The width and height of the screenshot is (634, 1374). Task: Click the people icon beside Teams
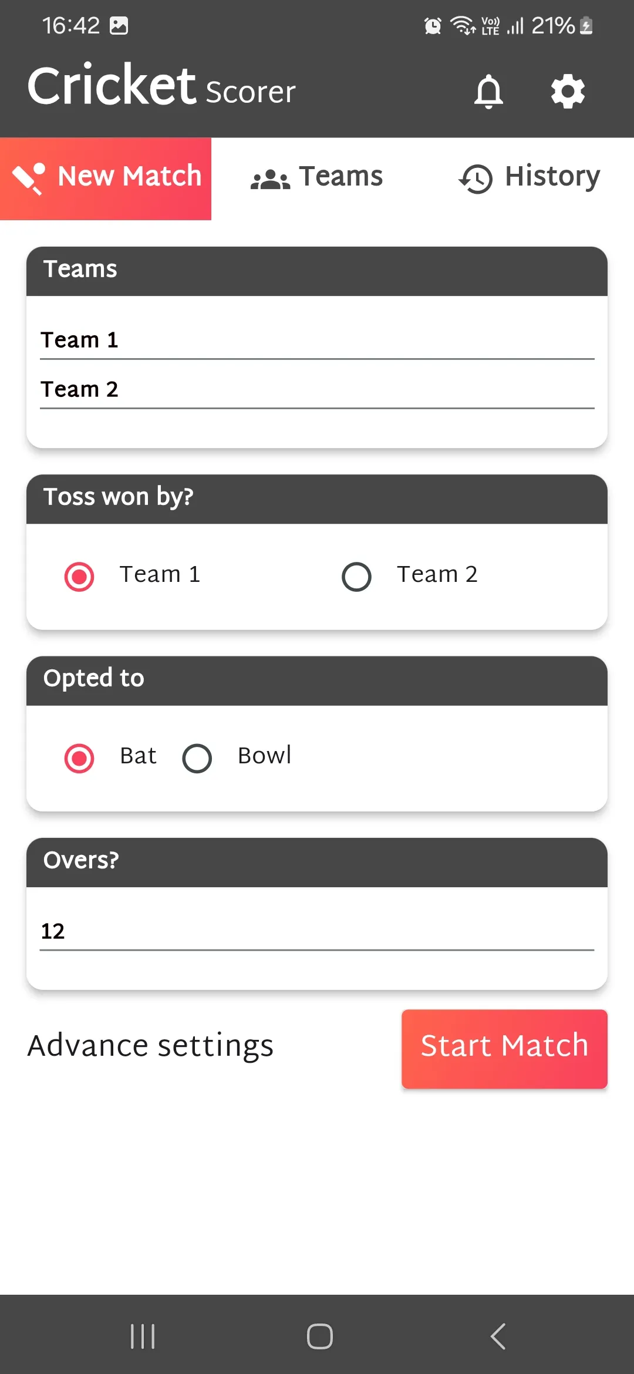pyautogui.click(x=269, y=177)
